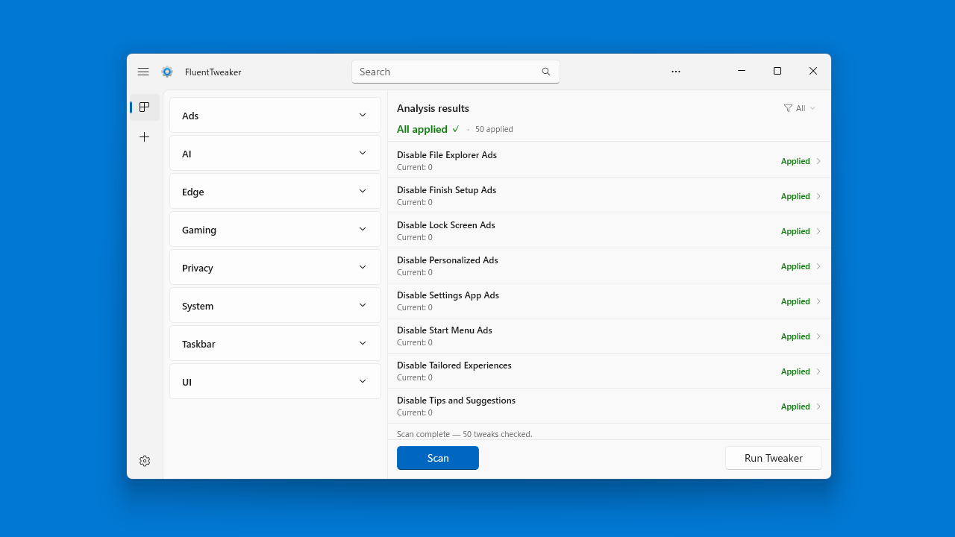Select the tweaks dashboard sidebar icon

click(145, 107)
